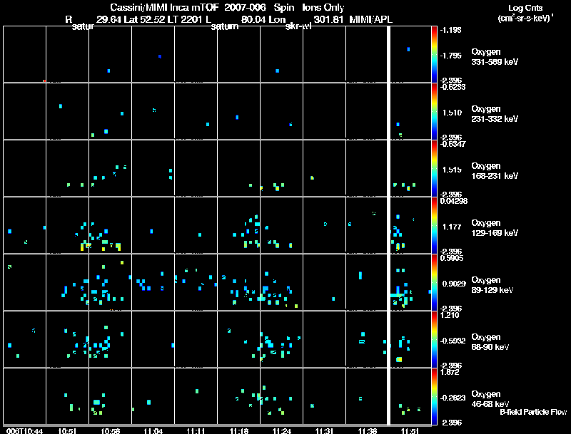
Task: Click the '006T10:44' time axis label
Action: [x=24, y=431]
